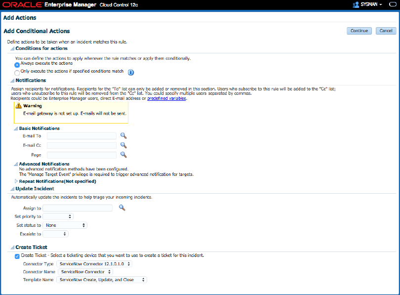Collapse Advanced Notifications subsection

(16, 164)
